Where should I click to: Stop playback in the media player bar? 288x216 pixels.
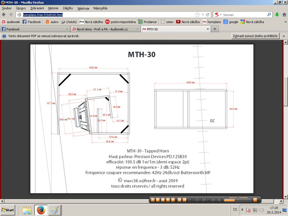163,200
